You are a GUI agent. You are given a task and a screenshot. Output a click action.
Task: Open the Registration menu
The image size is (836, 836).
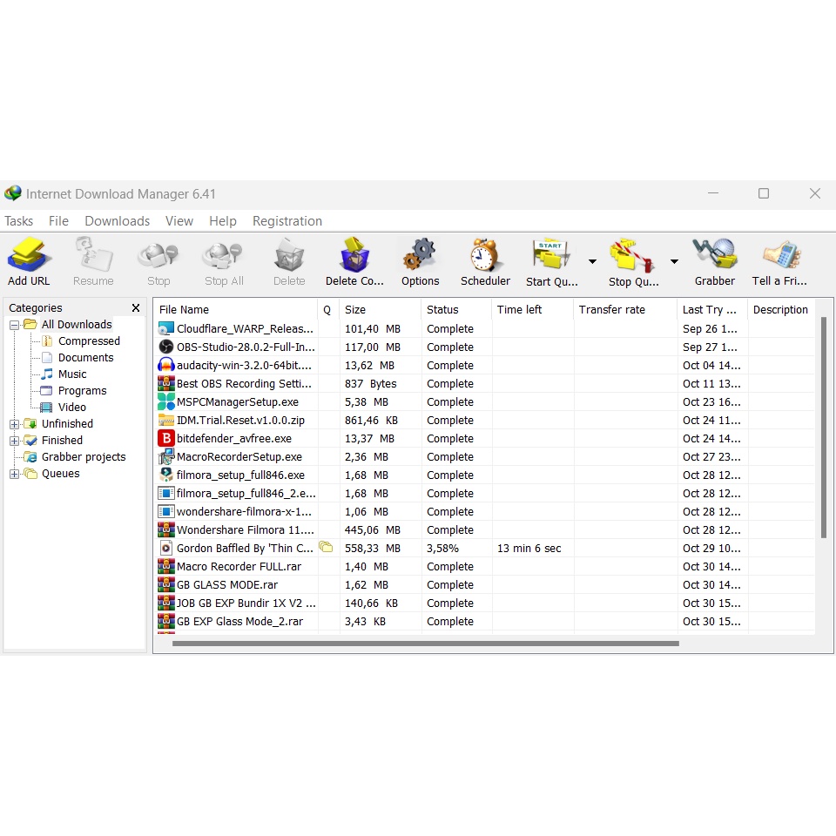click(287, 220)
